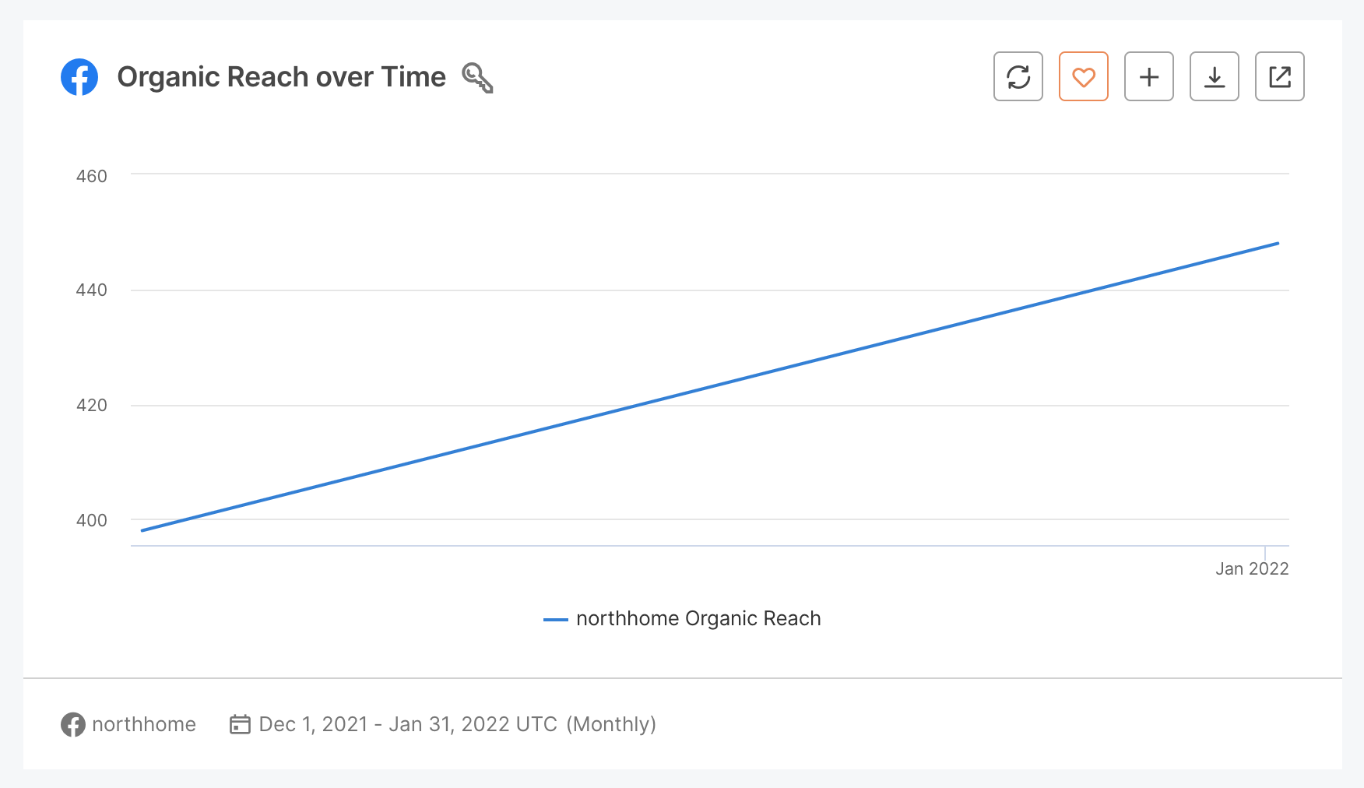Click the 440 value on the y-axis
This screenshot has width=1364, height=788.
pos(91,290)
